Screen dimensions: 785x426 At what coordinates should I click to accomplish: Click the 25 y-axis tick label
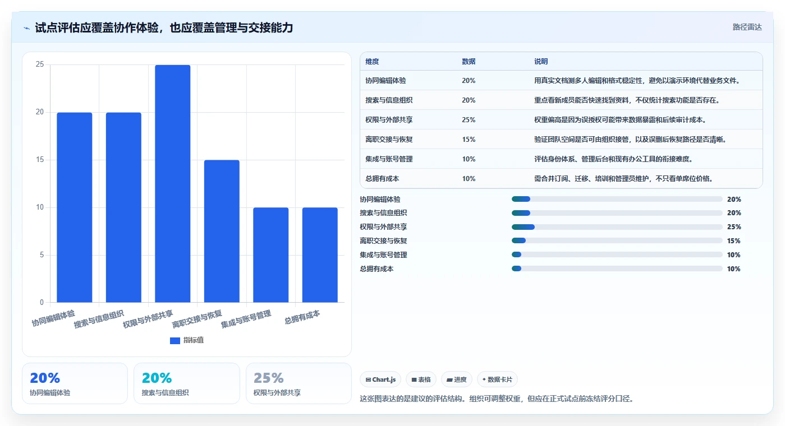point(39,64)
